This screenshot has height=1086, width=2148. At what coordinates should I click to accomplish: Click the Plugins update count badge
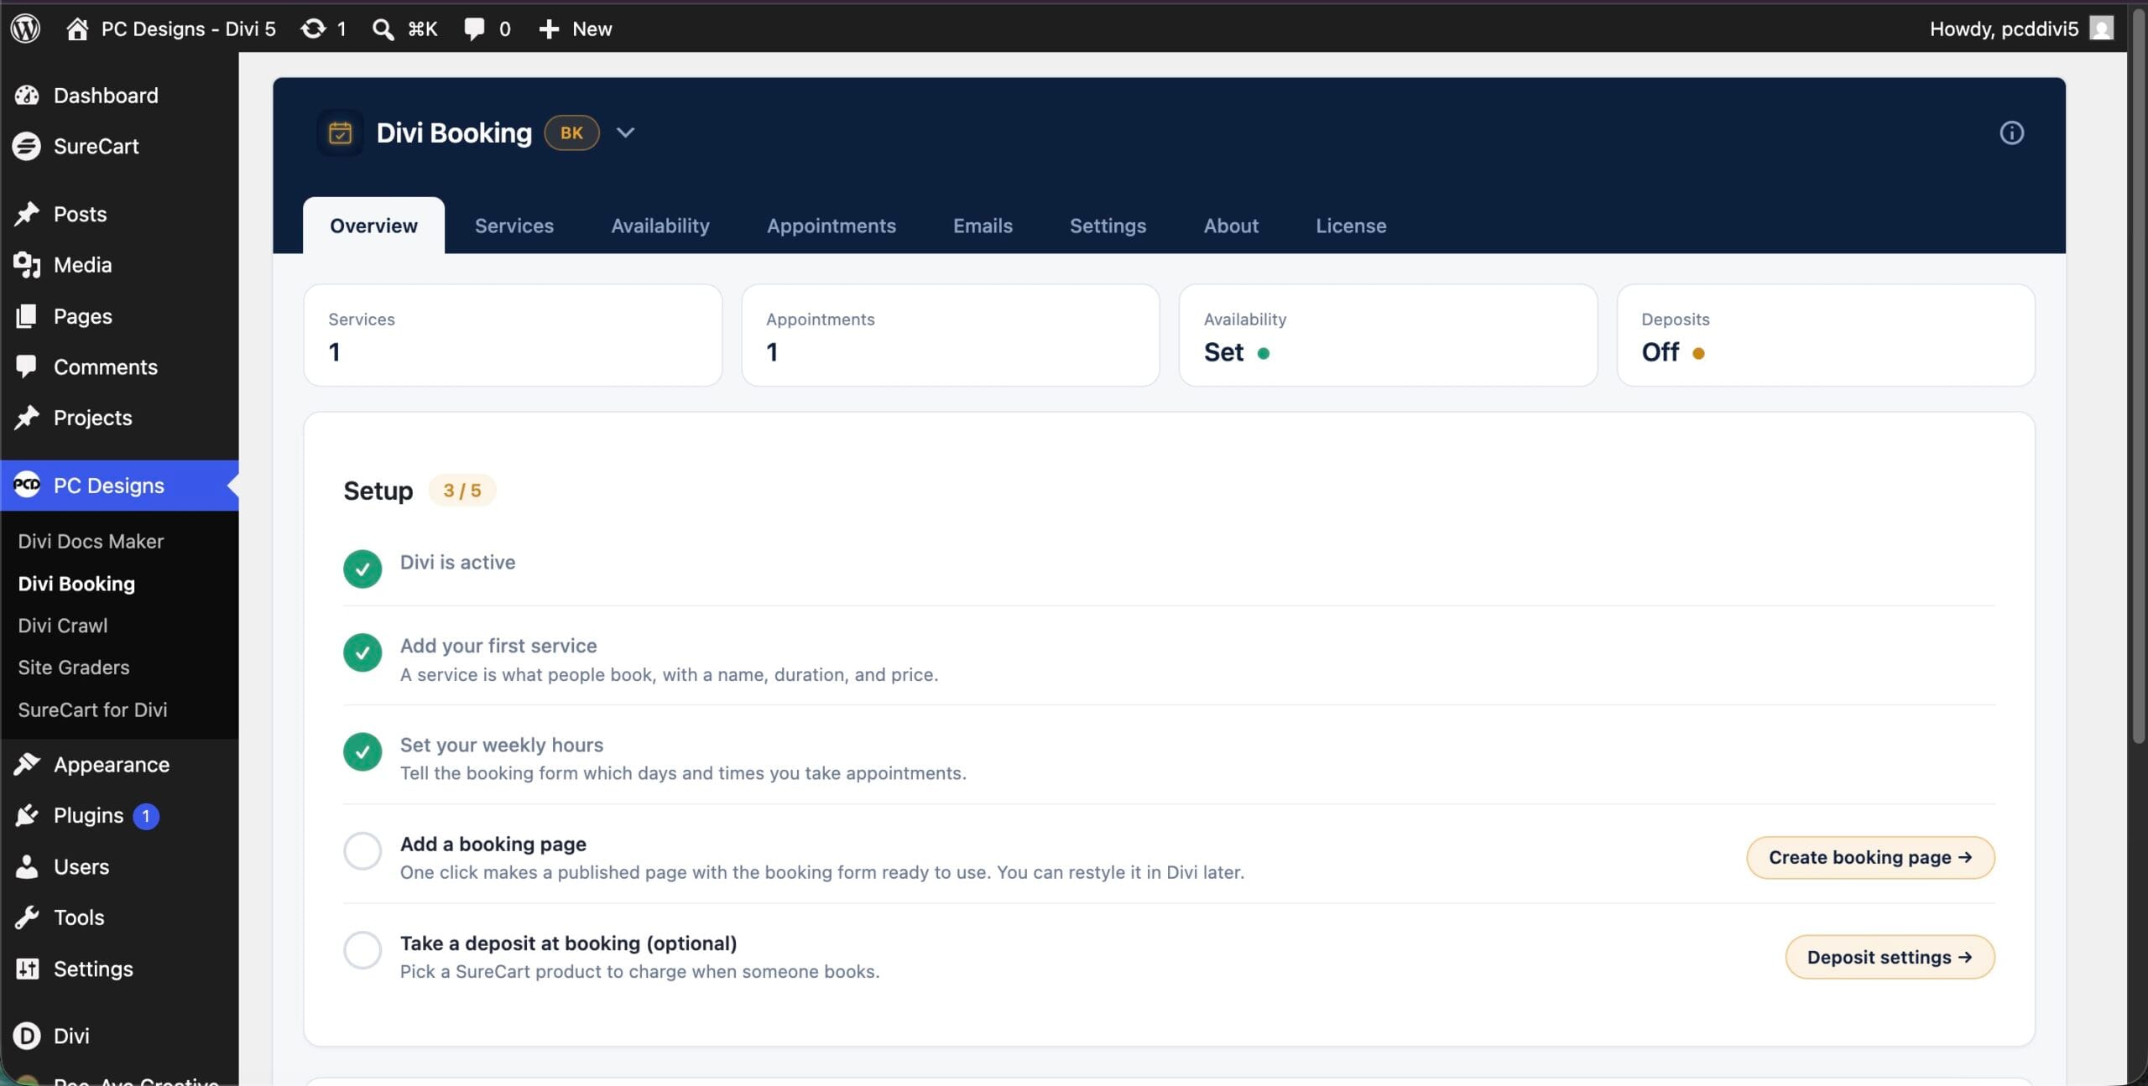146,816
